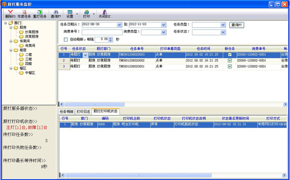
Task: Click the 删除F3 delete toolbar icon
Action: point(10,12)
